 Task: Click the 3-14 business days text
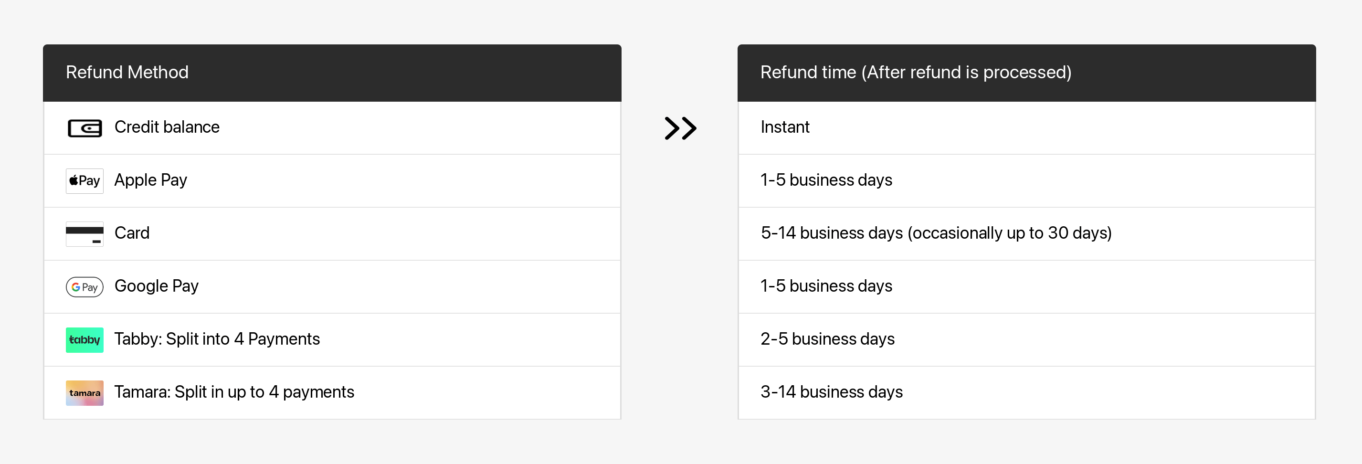tap(831, 391)
